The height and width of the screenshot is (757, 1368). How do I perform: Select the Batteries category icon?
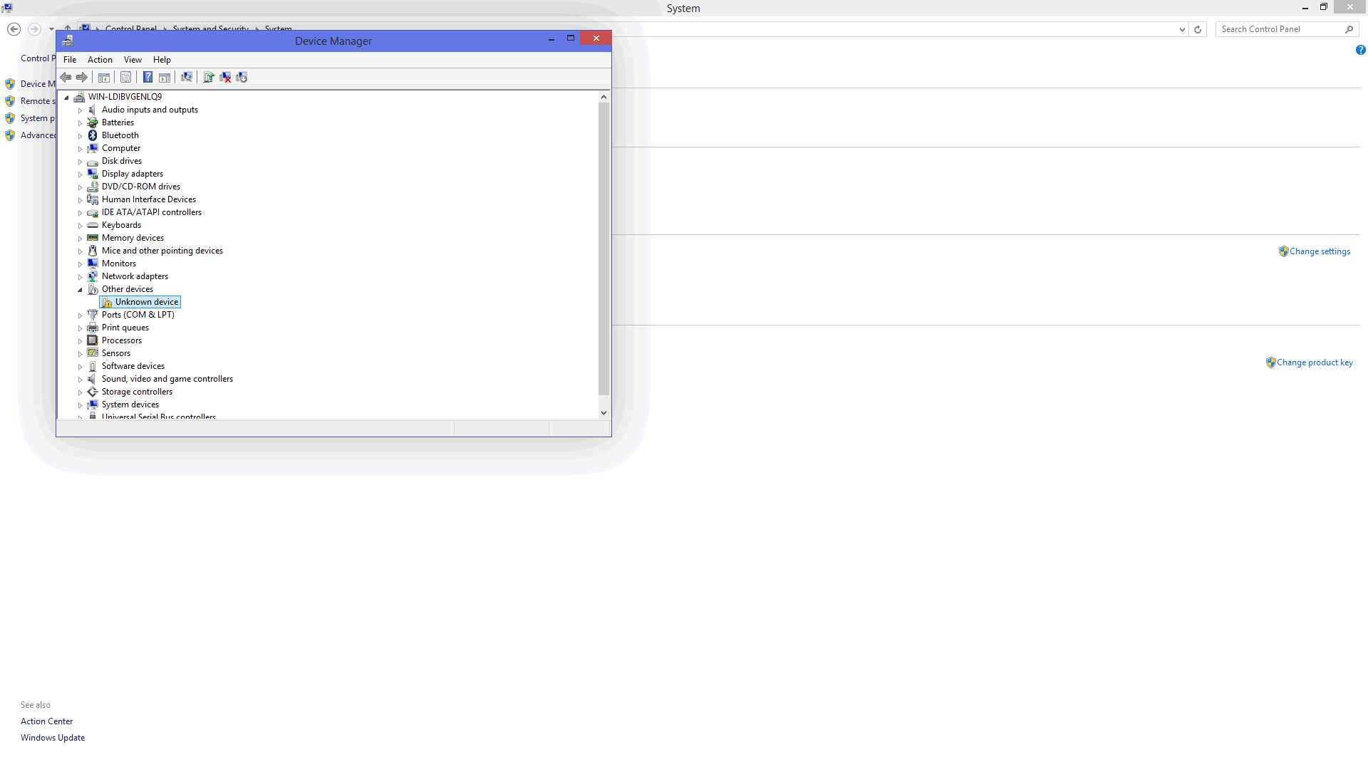tap(93, 122)
